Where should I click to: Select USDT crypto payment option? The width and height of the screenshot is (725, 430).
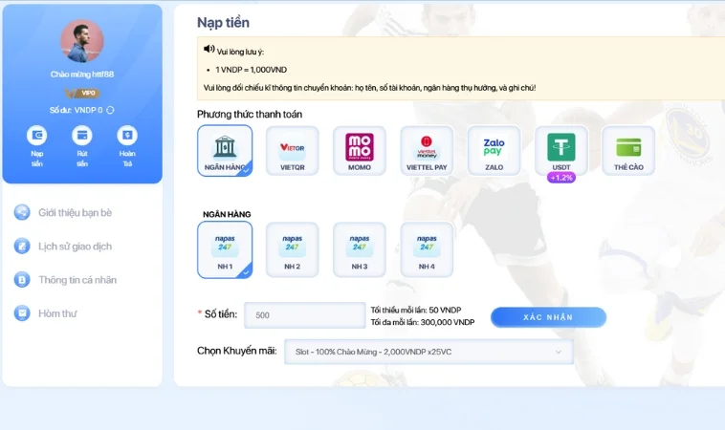[x=561, y=151]
